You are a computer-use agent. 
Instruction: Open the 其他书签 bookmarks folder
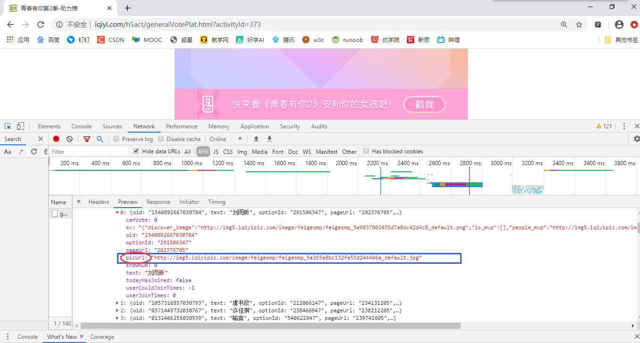(622, 40)
